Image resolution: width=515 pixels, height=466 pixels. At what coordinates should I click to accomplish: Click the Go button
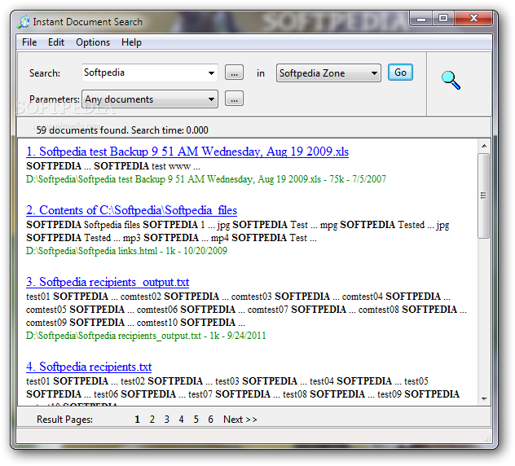point(400,73)
